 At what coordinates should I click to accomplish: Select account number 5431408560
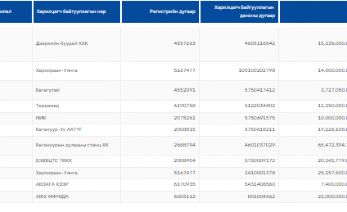point(262,184)
